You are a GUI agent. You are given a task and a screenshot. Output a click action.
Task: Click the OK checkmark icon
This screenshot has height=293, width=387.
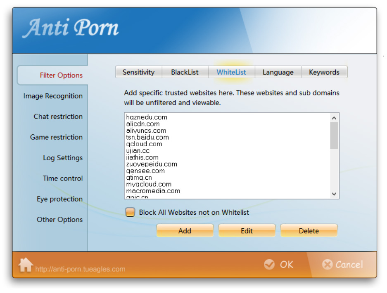tap(269, 265)
